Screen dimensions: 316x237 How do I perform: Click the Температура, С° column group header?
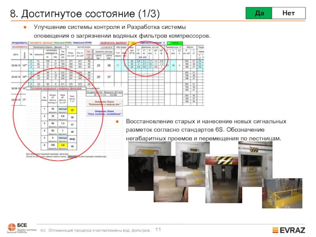(x=173, y=47)
